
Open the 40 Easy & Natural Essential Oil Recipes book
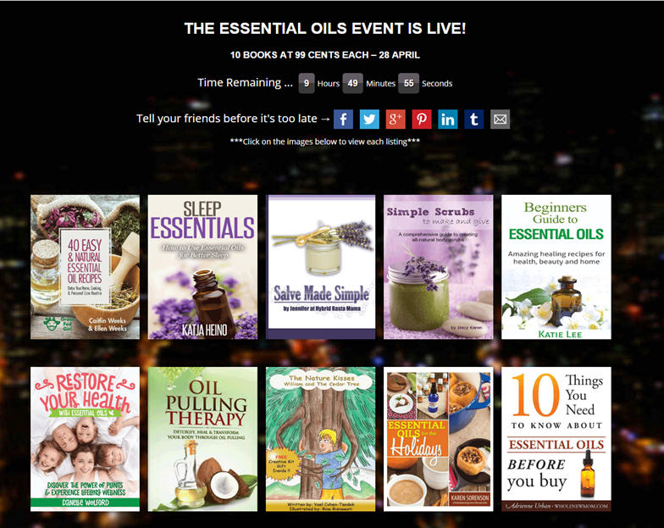pyautogui.click(x=85, y=267)
